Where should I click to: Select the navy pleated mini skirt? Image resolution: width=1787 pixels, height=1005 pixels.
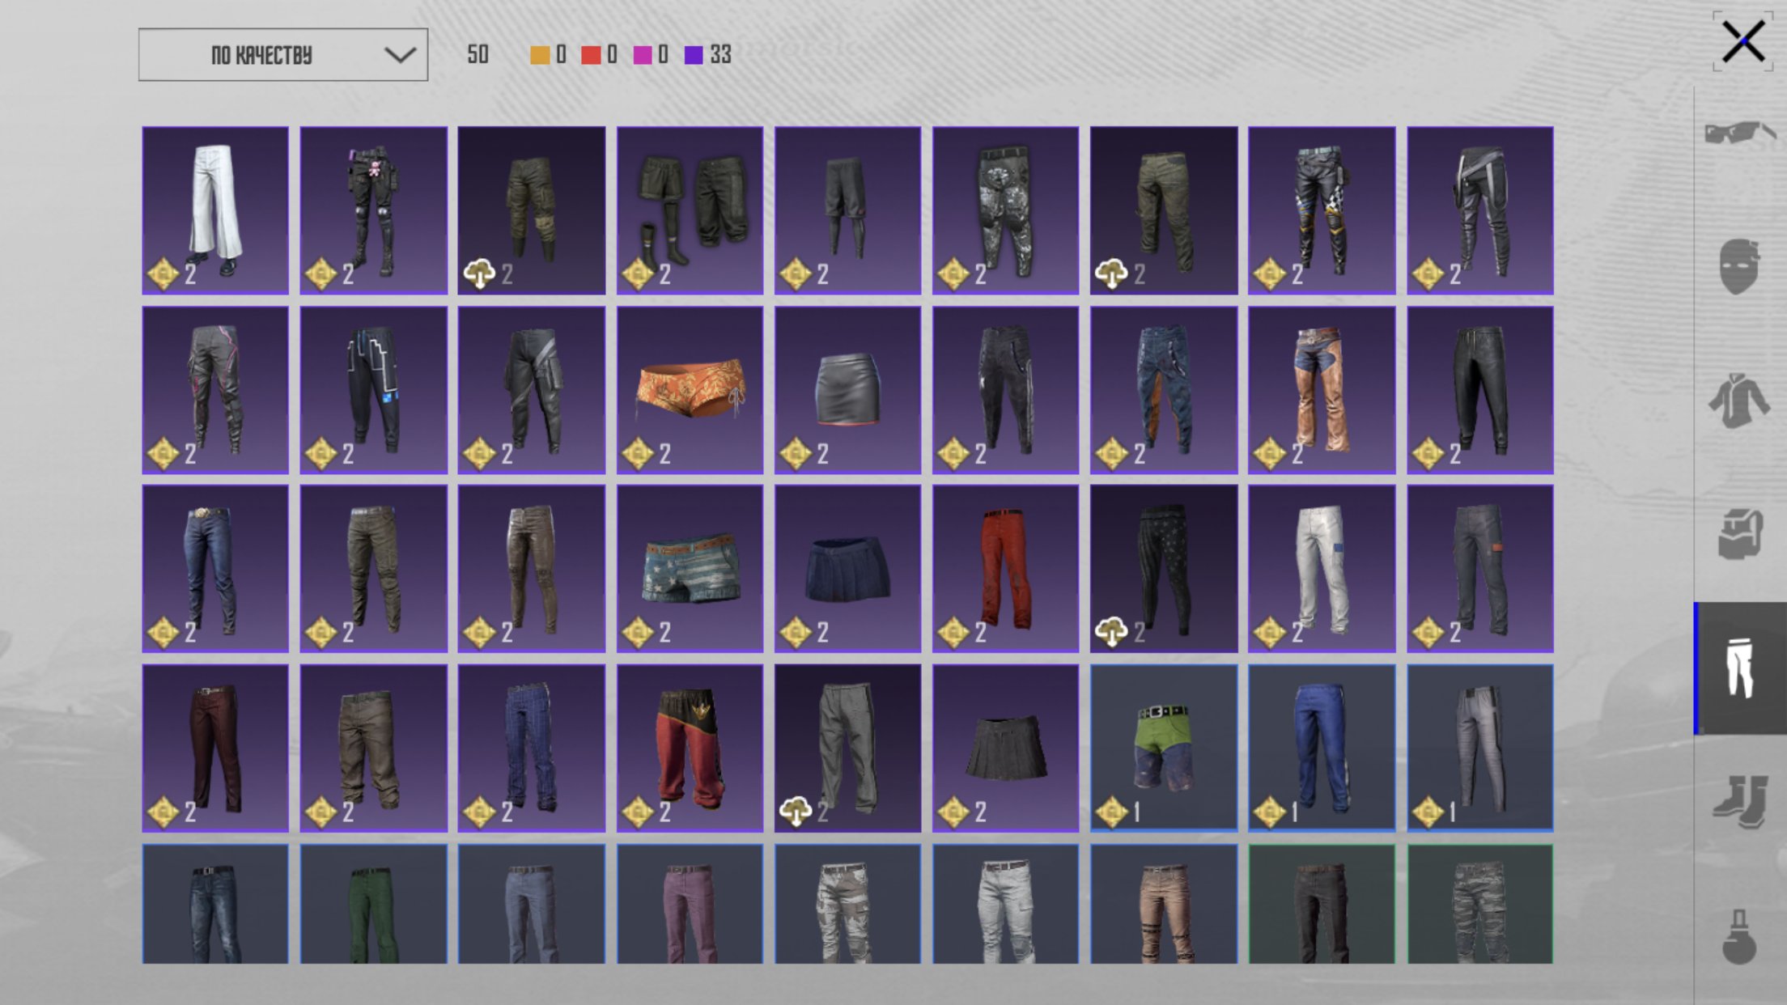(x=847, y=569)
